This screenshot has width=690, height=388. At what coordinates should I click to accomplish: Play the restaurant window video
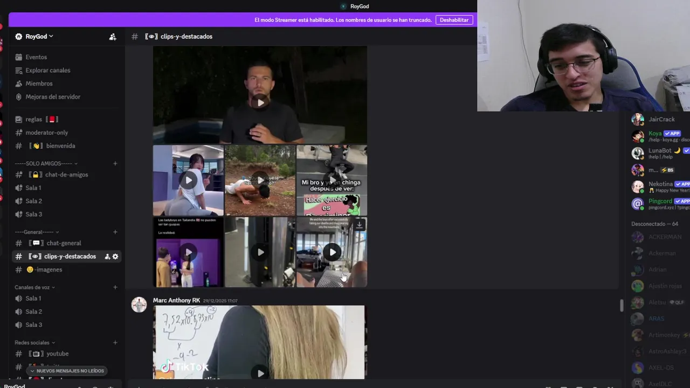[332, 252]
